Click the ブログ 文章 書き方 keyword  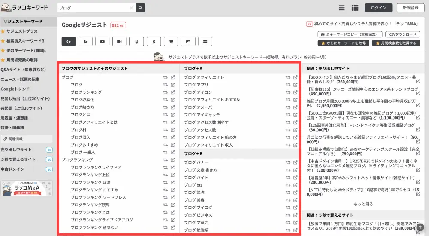tap(200, 170)
